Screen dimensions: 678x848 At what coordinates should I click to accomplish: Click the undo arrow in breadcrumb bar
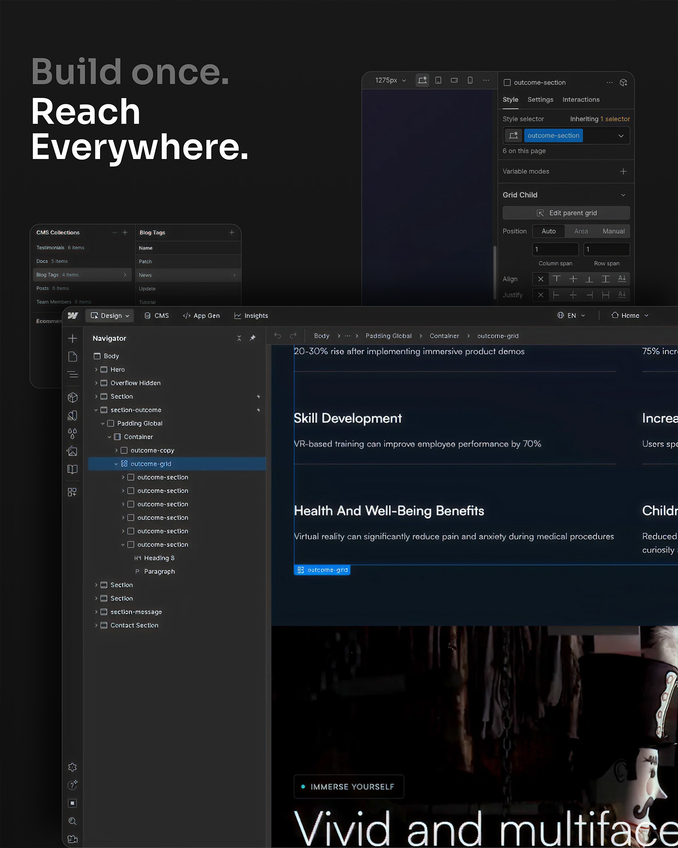(x=278, y=336)
